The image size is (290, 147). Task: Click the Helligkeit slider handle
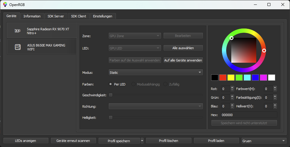coord(111,118)
